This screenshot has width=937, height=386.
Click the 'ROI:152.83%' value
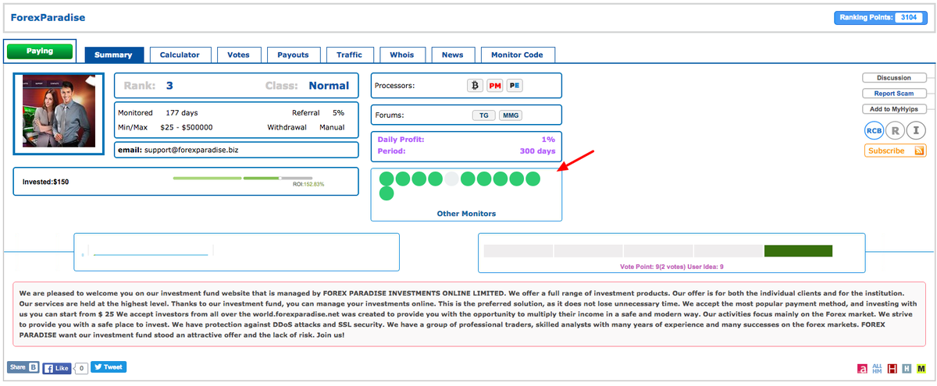point(308,184)
